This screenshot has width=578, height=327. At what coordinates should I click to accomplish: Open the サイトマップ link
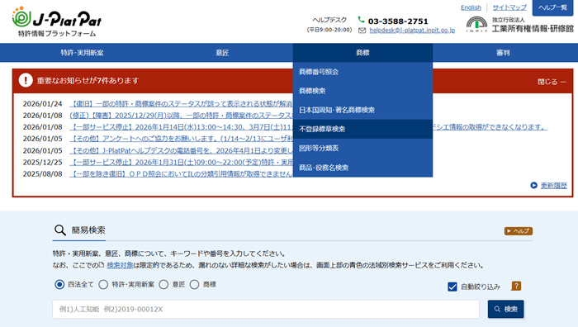[x=509, y=7]
